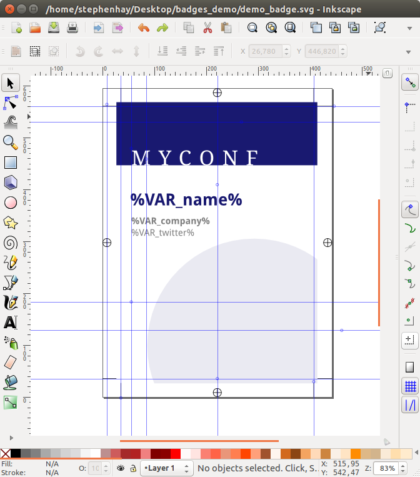The width and height of the screenshot is (420, 477).
Task: Toggle snap to page border
Action: [410, 367]
